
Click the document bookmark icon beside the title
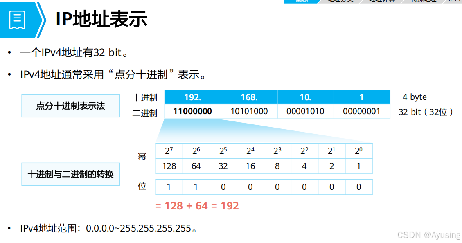tap(17, 20)
